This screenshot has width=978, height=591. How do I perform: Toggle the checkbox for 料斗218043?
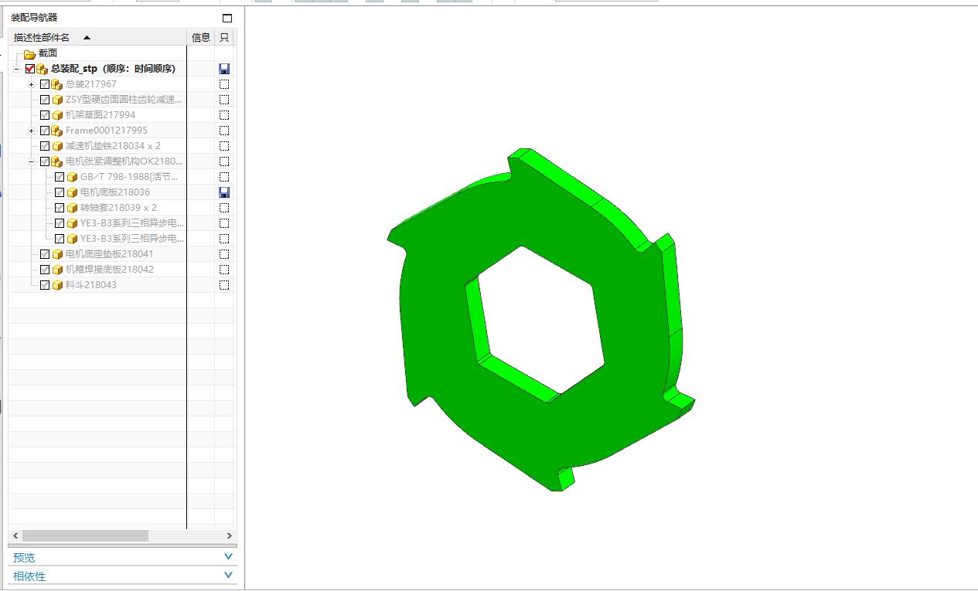pyautogui.click(x=45, y=285)
